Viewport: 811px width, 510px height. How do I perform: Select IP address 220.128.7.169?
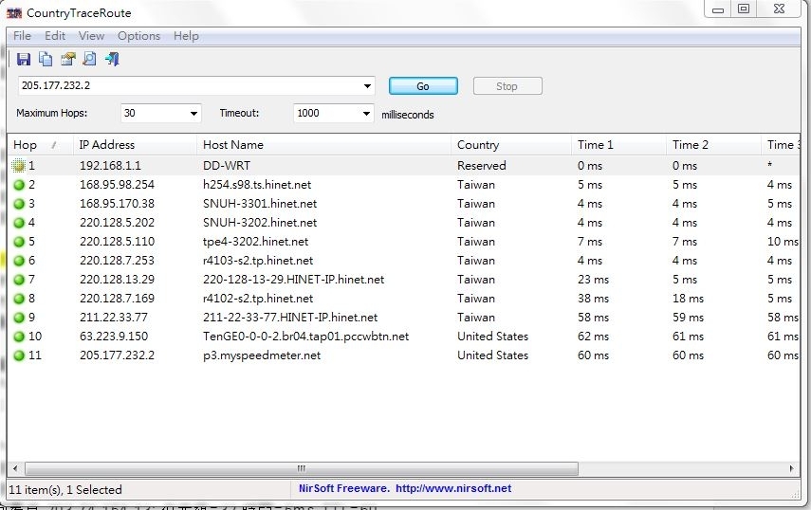[x=117, y=299]
